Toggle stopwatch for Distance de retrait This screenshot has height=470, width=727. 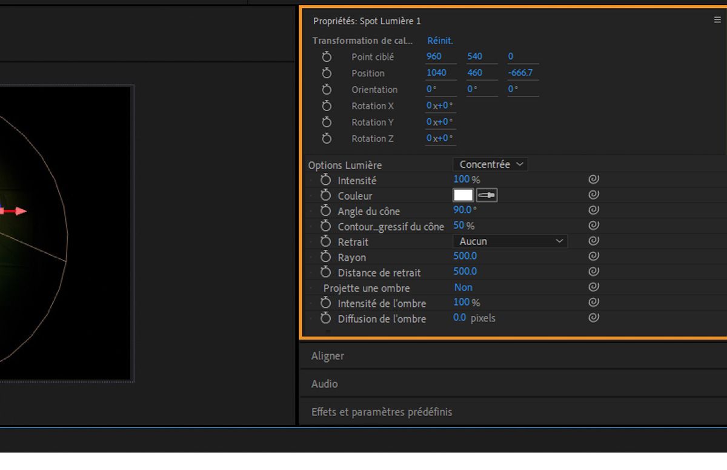coord(326,272)
